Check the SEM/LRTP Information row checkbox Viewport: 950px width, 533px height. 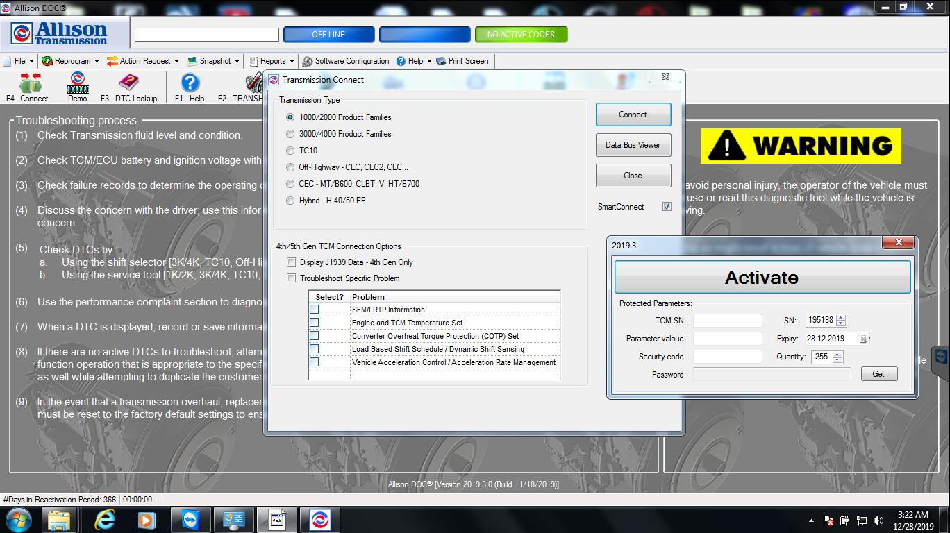314,310
